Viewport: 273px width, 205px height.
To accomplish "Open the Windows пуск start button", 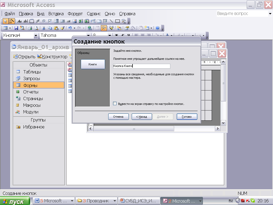I will 15,201.
